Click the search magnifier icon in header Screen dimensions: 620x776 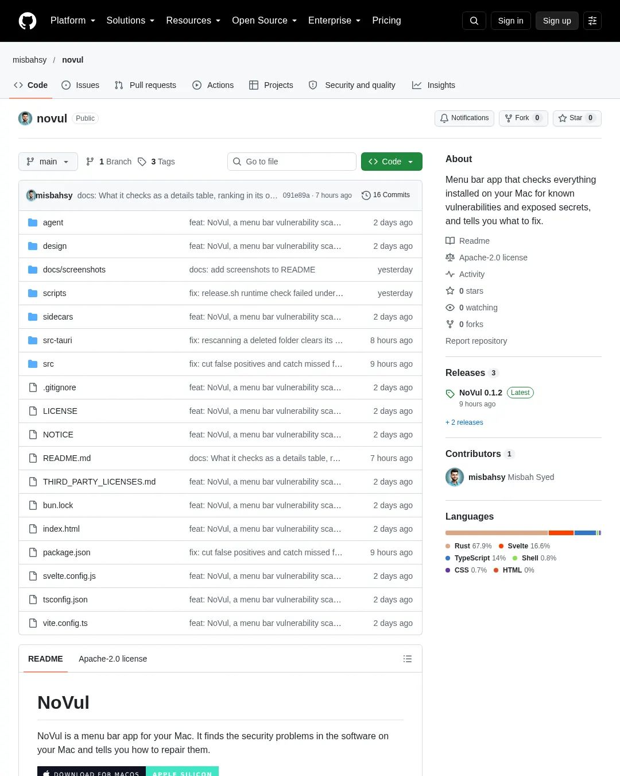[474, 21]
